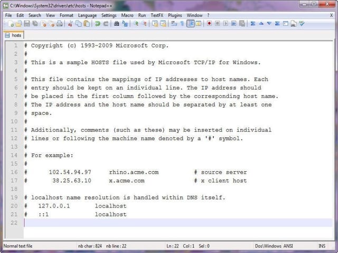Click the run macro multiple times icon
The image size is (338, 253).
point(233,23)
